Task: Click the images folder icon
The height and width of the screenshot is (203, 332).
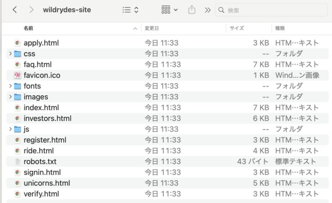Action: (x=18, y=97)
